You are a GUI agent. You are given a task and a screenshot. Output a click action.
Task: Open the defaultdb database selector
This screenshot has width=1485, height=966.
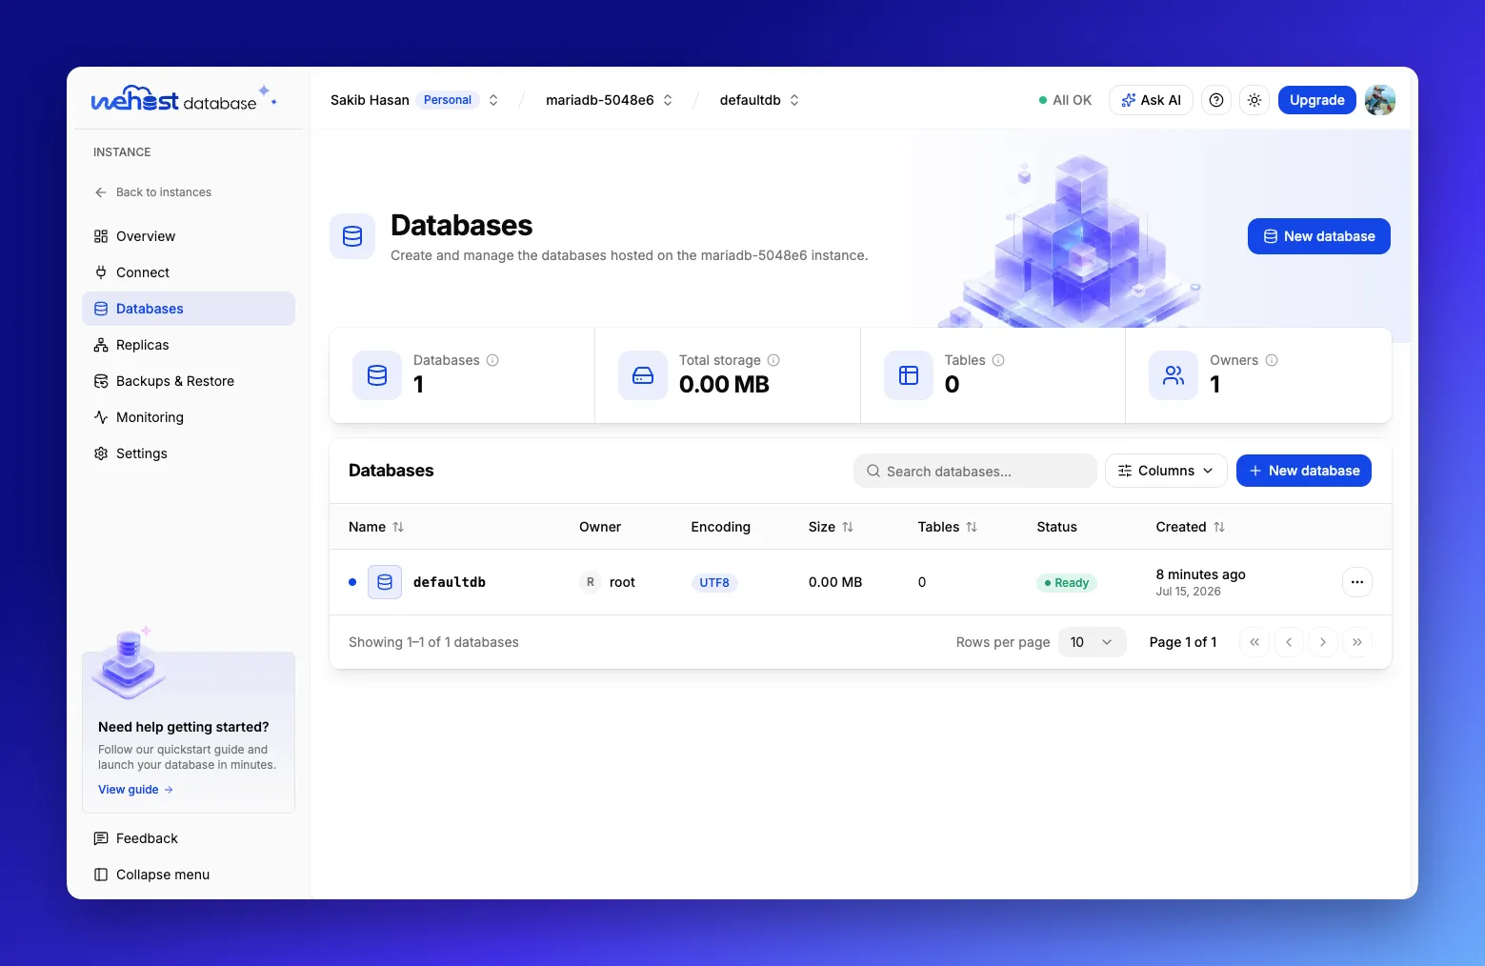click(x=759, y=100)
